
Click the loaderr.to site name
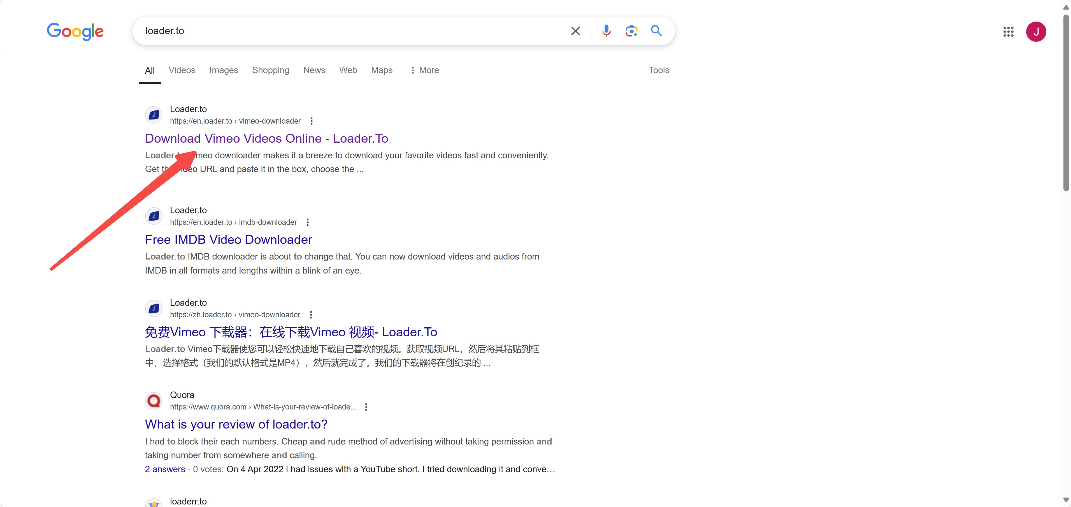point(188,501)
